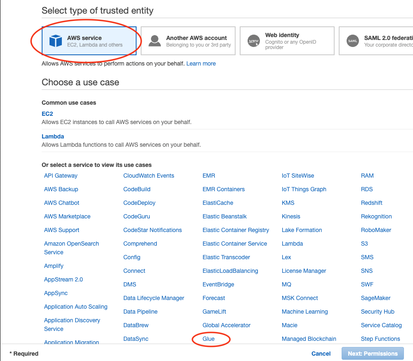Choose the Comprehend service

tap(140, 244)
